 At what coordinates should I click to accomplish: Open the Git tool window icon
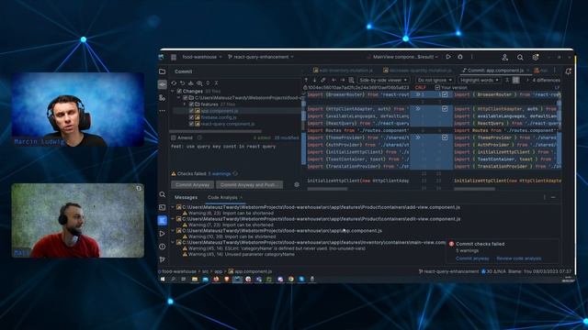click(x=163, y=259)
